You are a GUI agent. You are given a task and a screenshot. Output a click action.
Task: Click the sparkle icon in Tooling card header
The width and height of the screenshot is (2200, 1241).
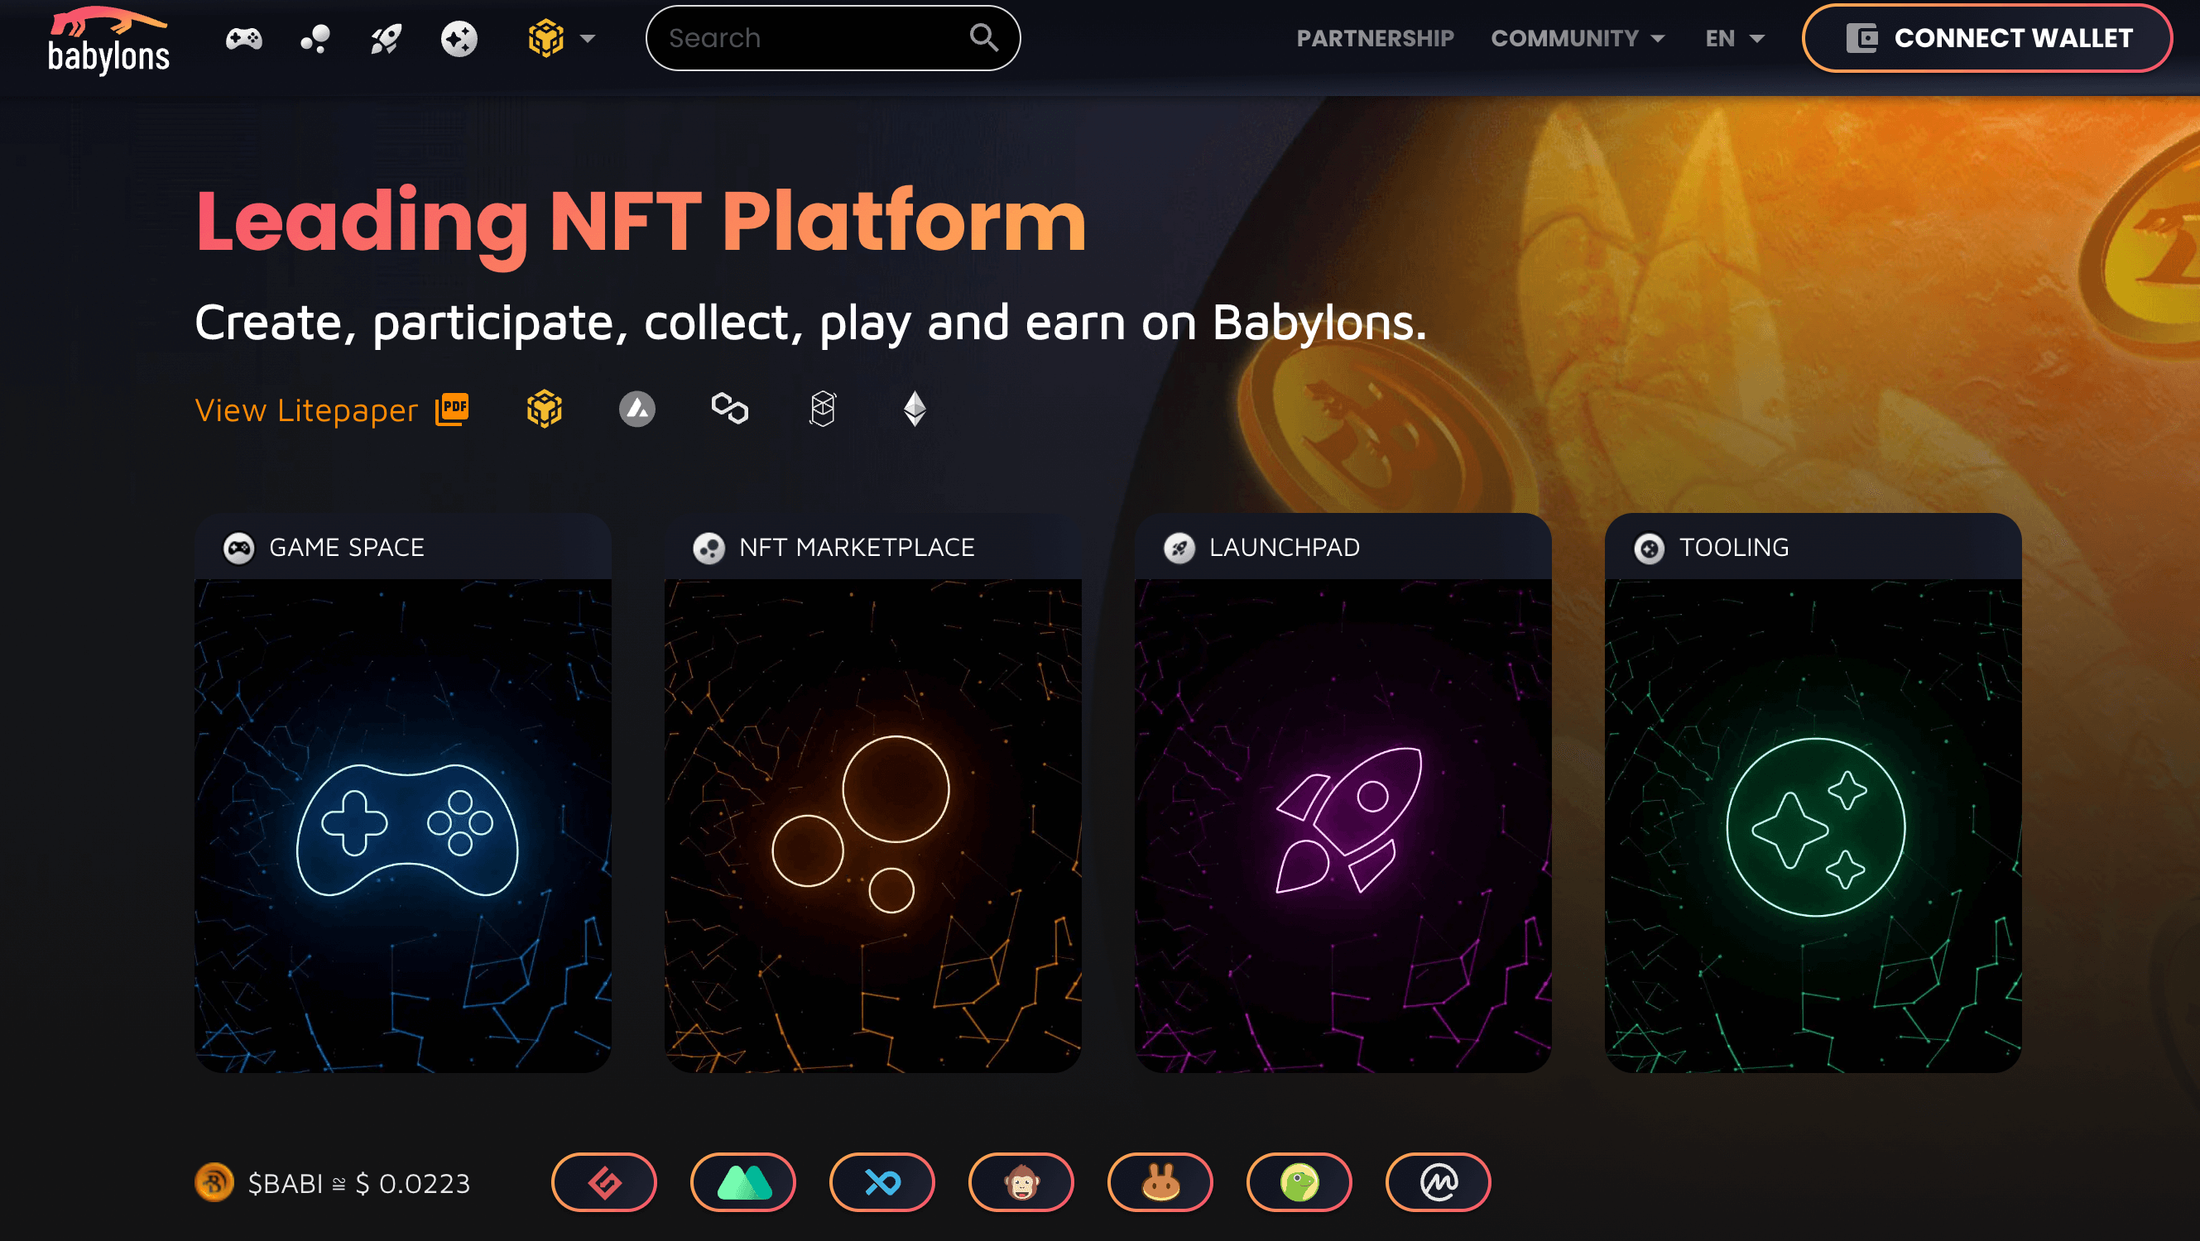tap(1649, 548)
